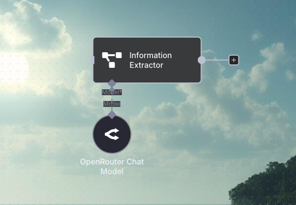The width and height of the screenshot is (296, 205).
Task: Click the Information Extractor node icon
Action: click(x=112, y=60)
